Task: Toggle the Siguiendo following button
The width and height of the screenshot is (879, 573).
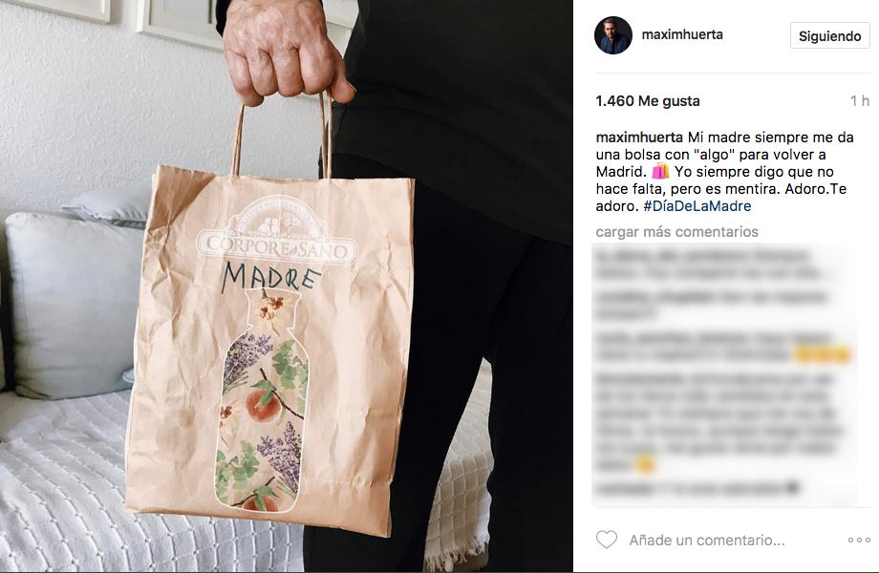Action: [829, 36]
